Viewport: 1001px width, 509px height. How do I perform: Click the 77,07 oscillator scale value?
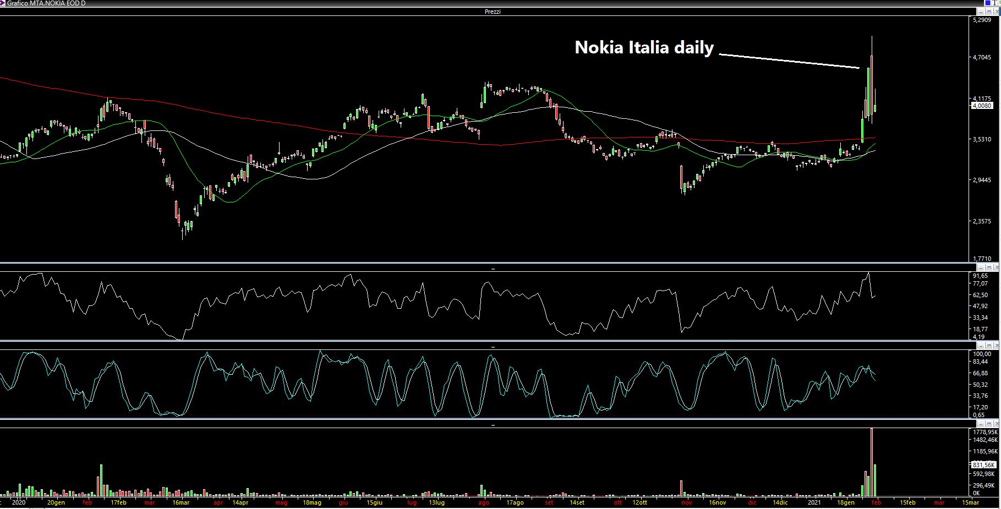[980, 284]
